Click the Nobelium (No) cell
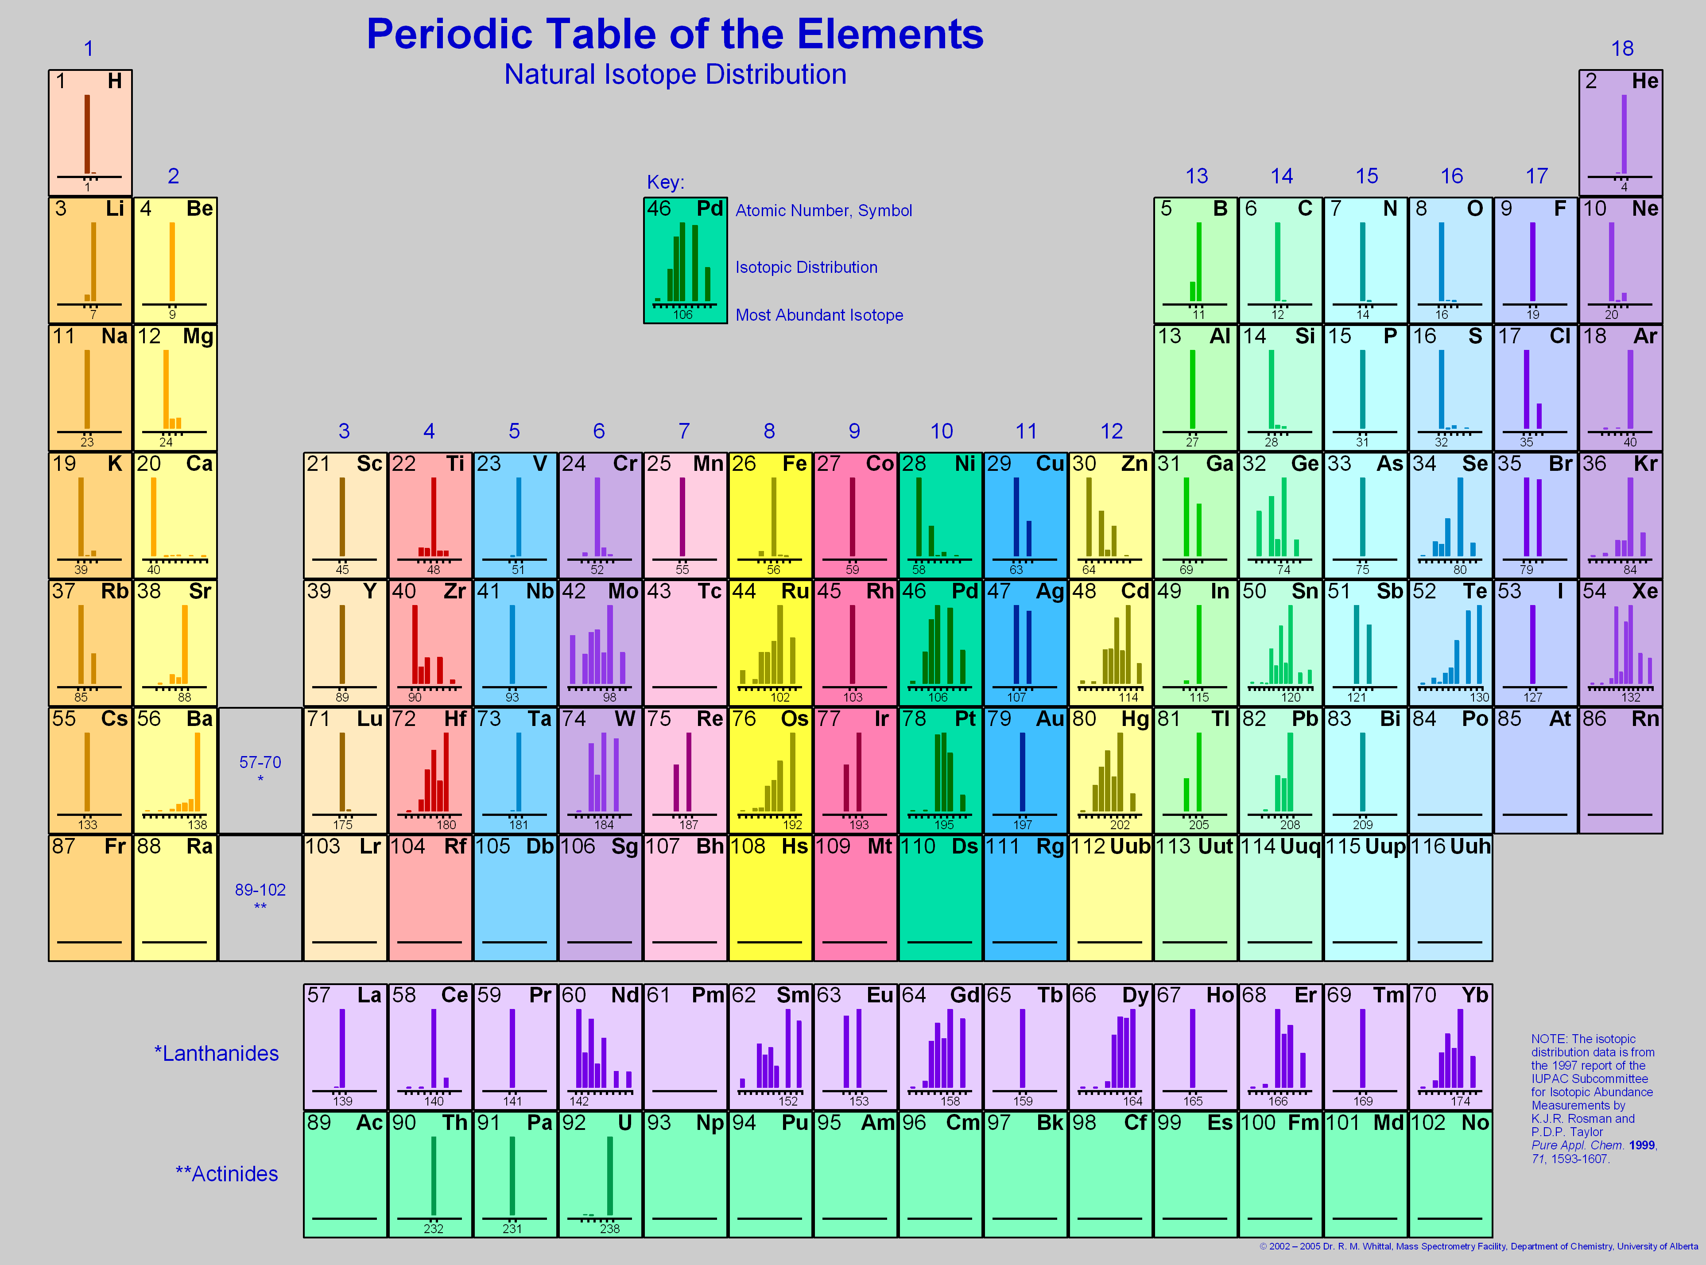The height and width of the screenshot is (1265, 1706). pos(1451,1174)
